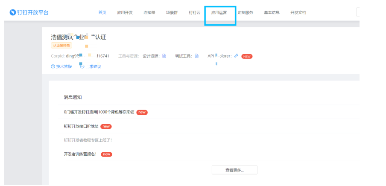Click the CorpId value text
386x186 pixels.
click(88, 56)
